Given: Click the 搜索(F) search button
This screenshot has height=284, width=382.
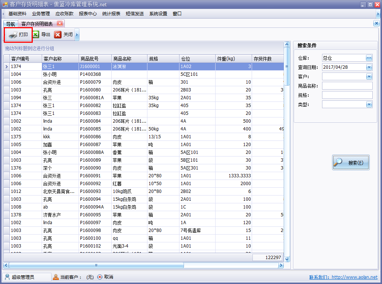Looking at the screenshot, I should click(x=350, y=162).
